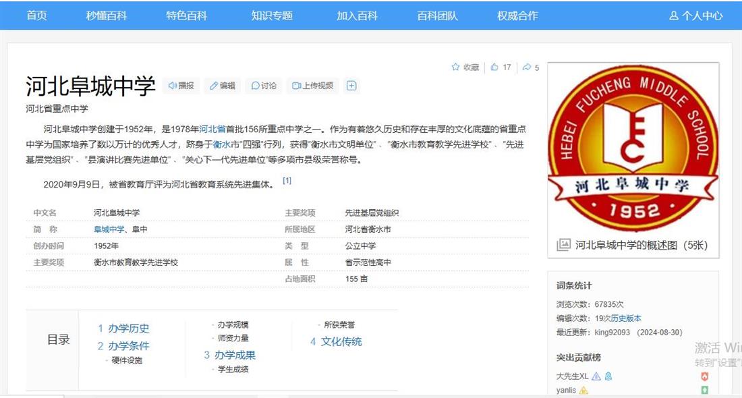
Task: Open 权威合作 navigation item
Action: pos(517,16)
